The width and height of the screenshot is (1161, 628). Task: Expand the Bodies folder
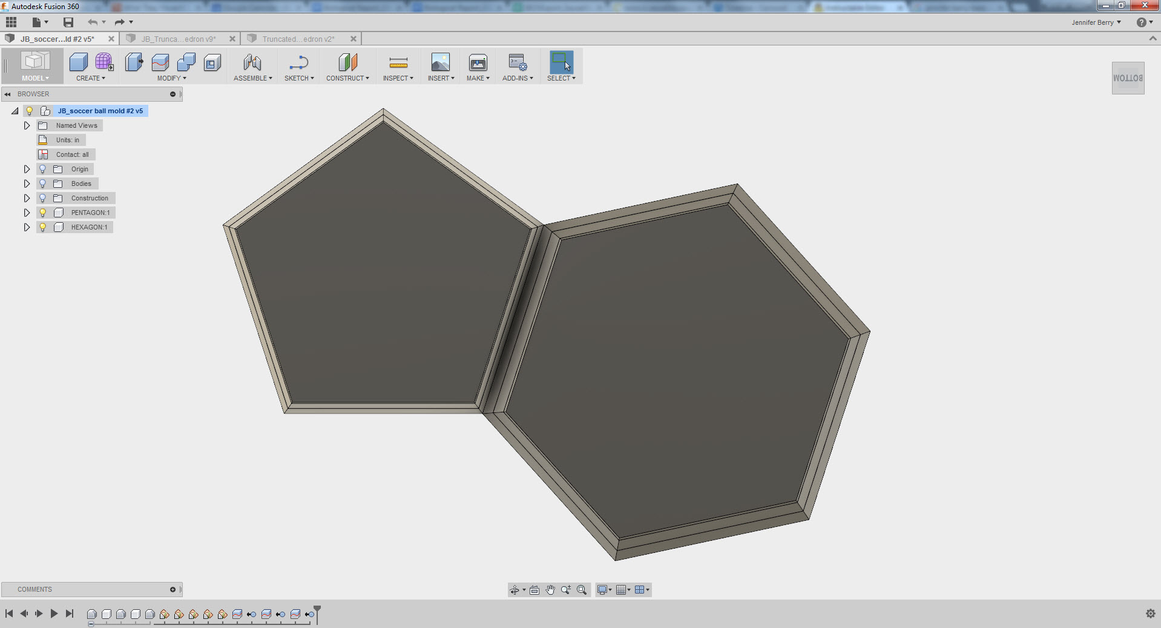pyautogui.click(x=27, y=183)
